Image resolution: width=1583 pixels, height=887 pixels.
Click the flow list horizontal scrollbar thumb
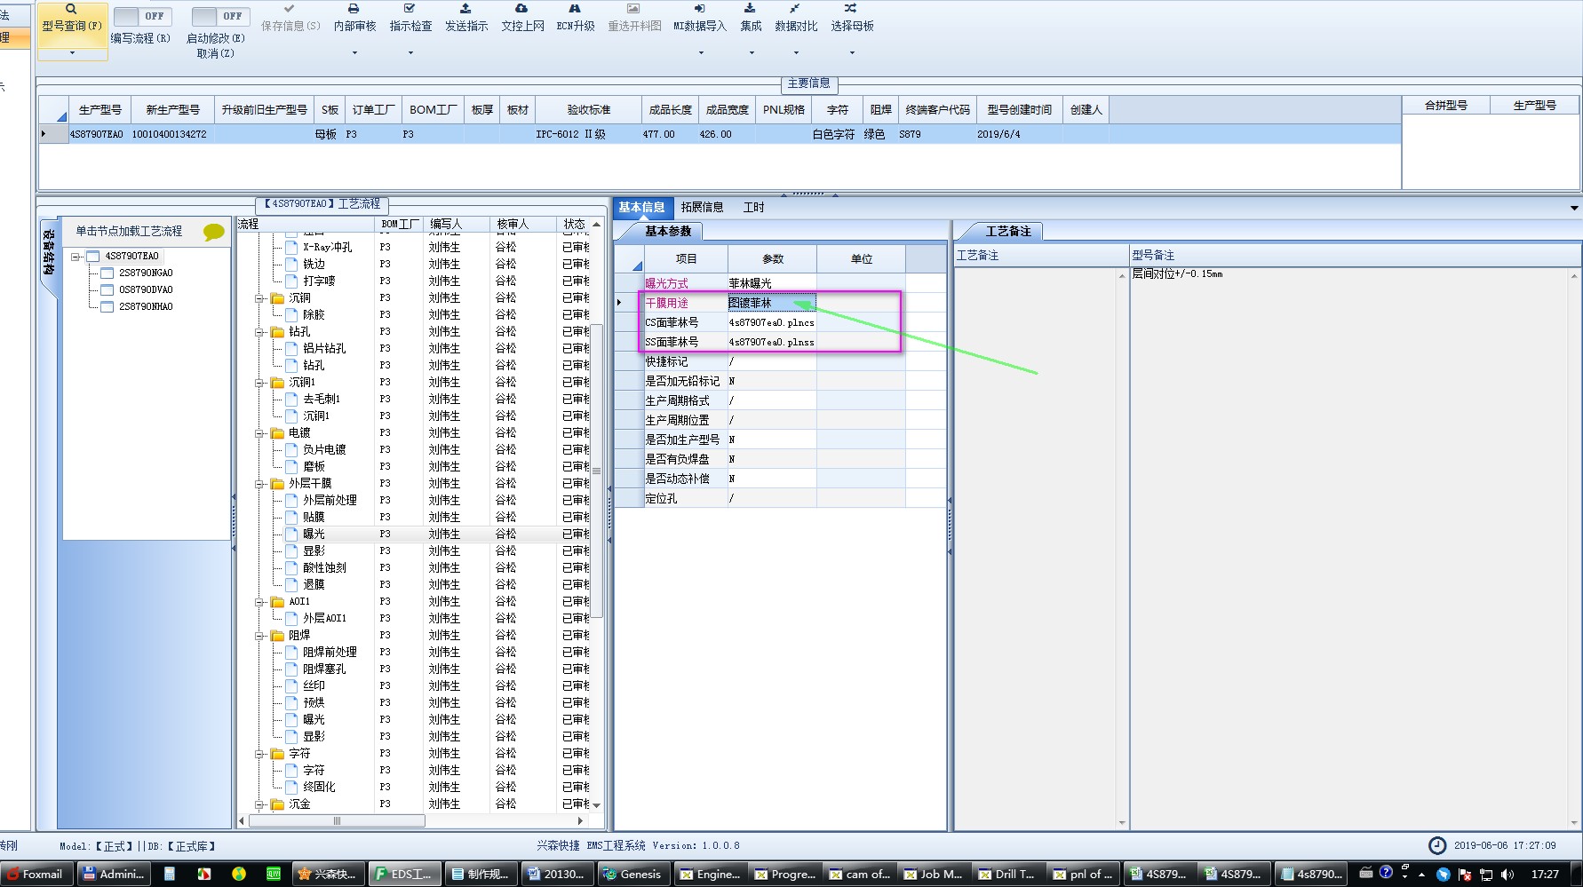337,820
